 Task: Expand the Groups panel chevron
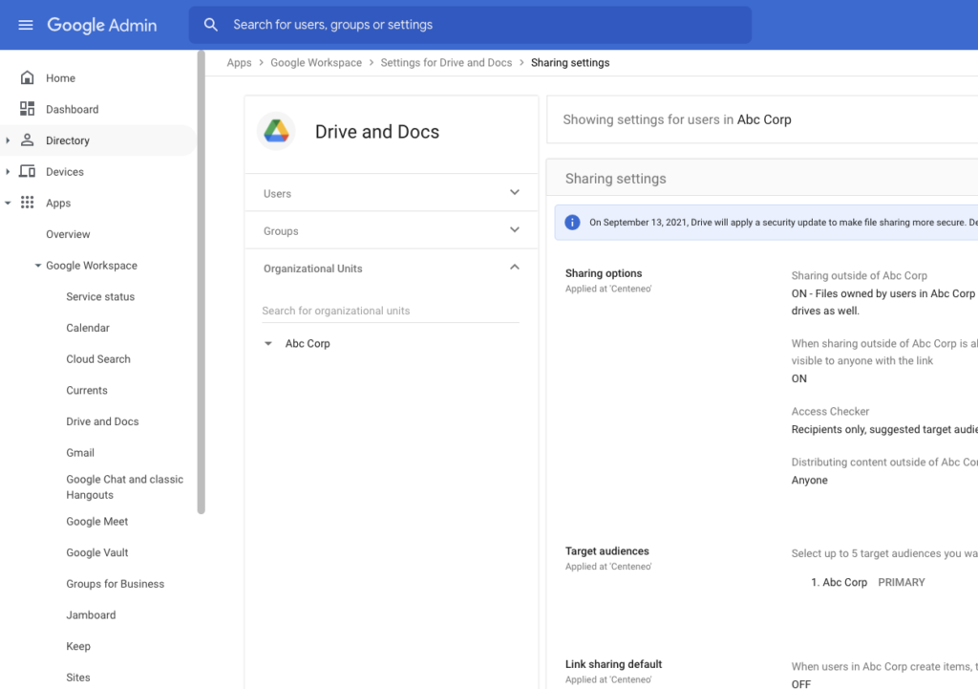[x=515, y=229]
